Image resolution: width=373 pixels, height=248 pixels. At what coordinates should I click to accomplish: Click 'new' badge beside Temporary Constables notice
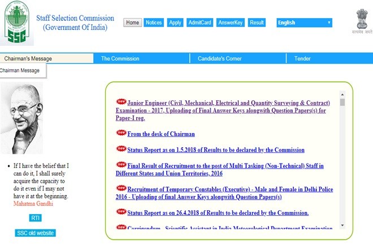pos(122,188)
